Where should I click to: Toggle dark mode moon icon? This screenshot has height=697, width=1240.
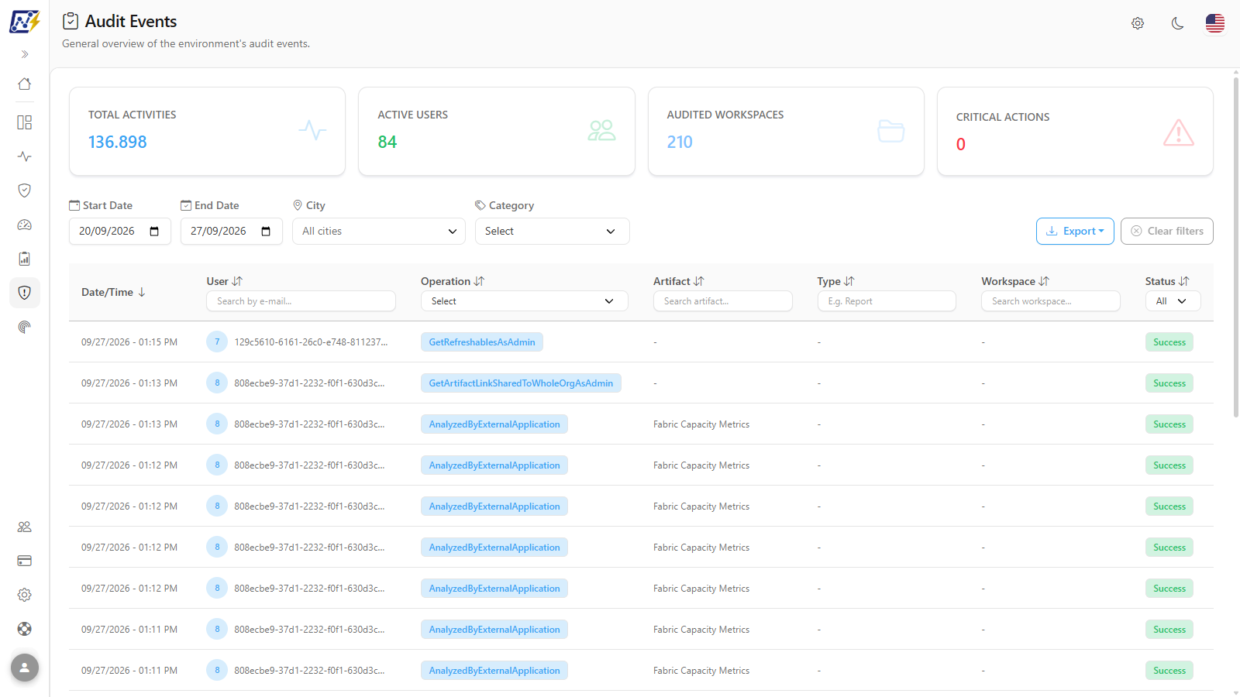(x=1177, y=23)
